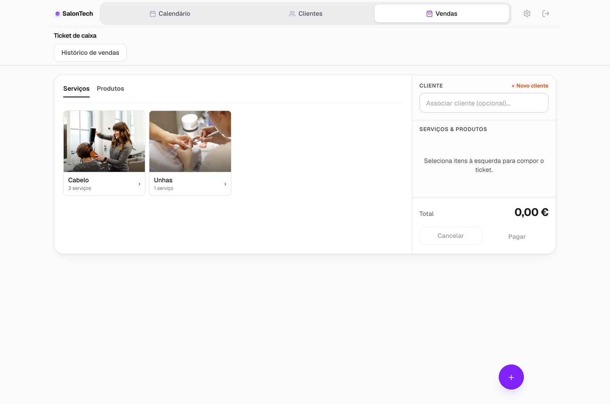Image resolution: width=610 pixels, height=404 pixels.
Task: Click the calendar icon in Calendário tab
Action: tap(152, 14)
